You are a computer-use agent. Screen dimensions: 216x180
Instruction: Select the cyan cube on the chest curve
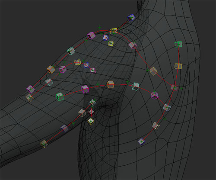(135, 87)
